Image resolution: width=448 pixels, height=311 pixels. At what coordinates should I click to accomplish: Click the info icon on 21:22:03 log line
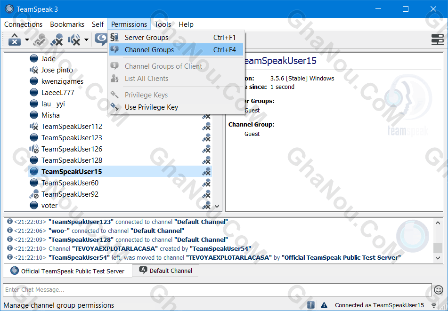(x=10, y=222)
